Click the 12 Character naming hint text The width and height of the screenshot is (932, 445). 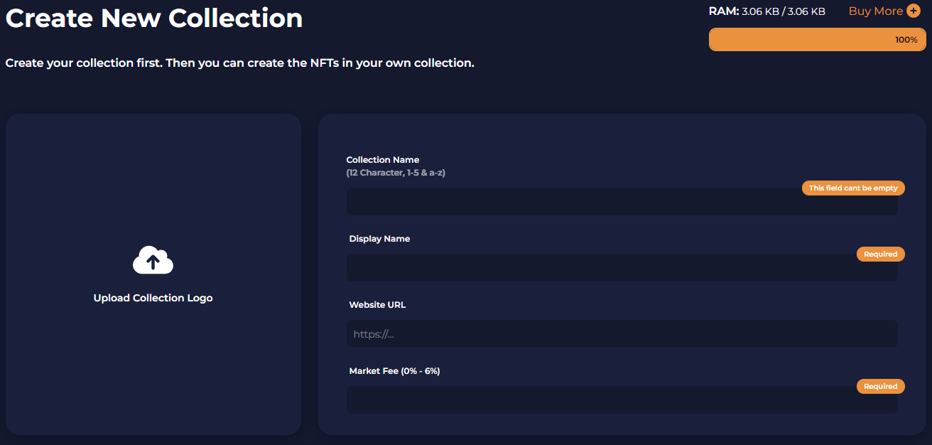point(396,173)
